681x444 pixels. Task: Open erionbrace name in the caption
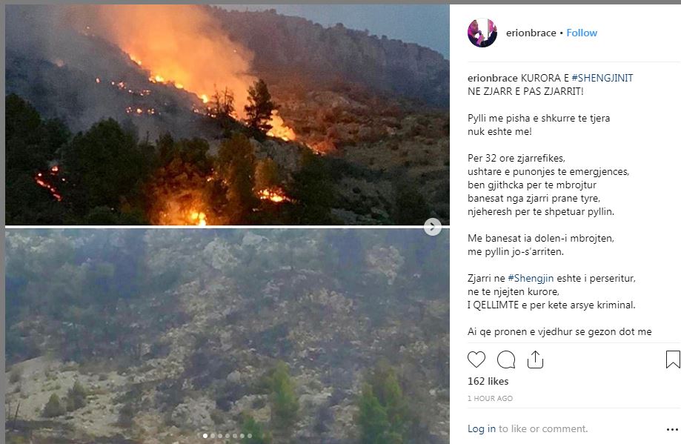493,78
